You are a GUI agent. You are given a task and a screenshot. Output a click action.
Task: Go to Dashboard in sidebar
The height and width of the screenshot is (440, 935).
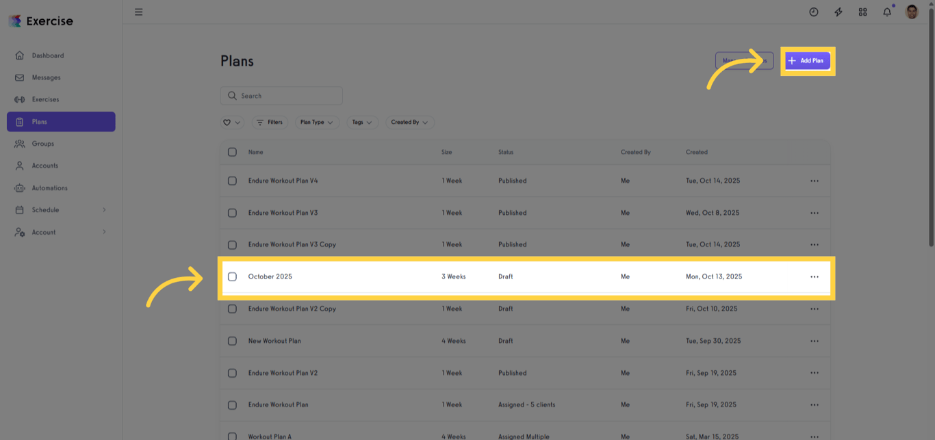click(61, 55)
